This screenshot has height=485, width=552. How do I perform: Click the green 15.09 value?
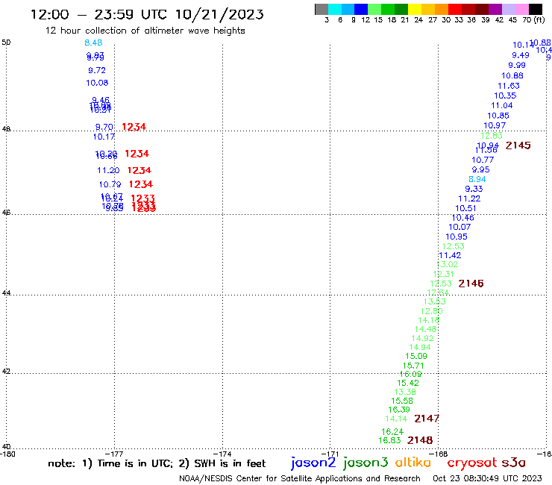tap(416, 356)
